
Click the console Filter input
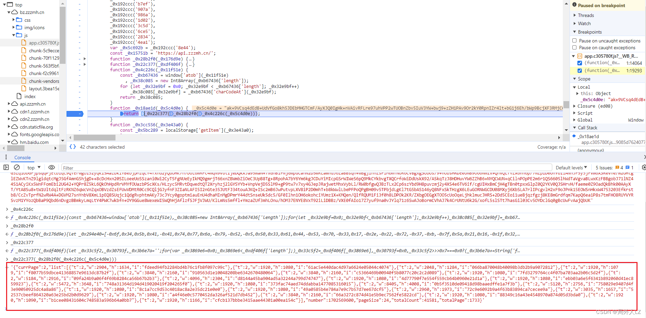point(306,168)
